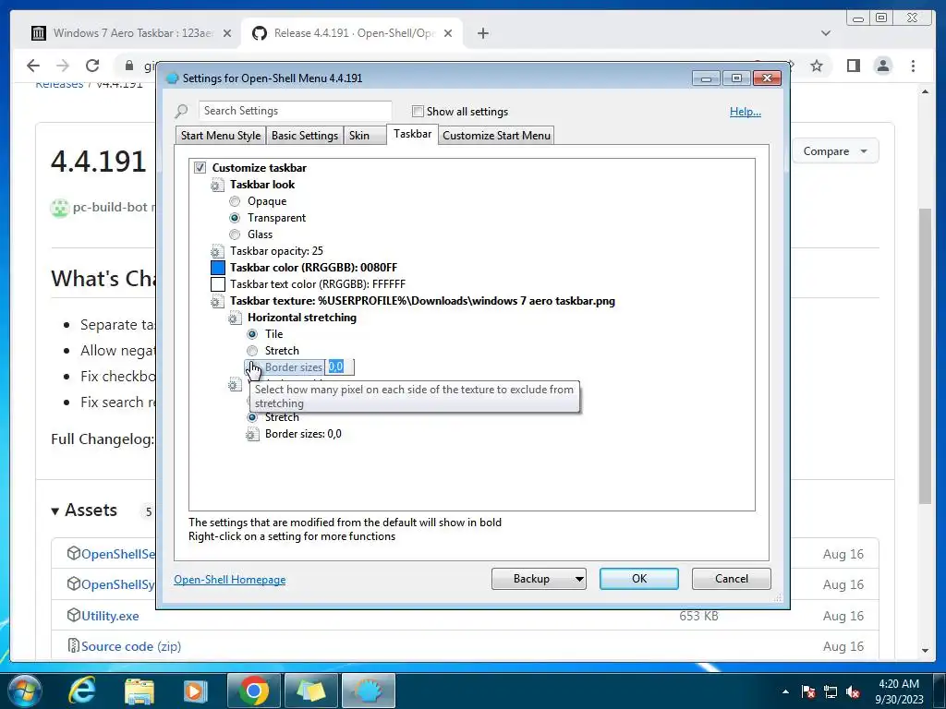Click the gear icon beside Taskbar look
This screenshot has height=709, width=946.
click(216, 185)
